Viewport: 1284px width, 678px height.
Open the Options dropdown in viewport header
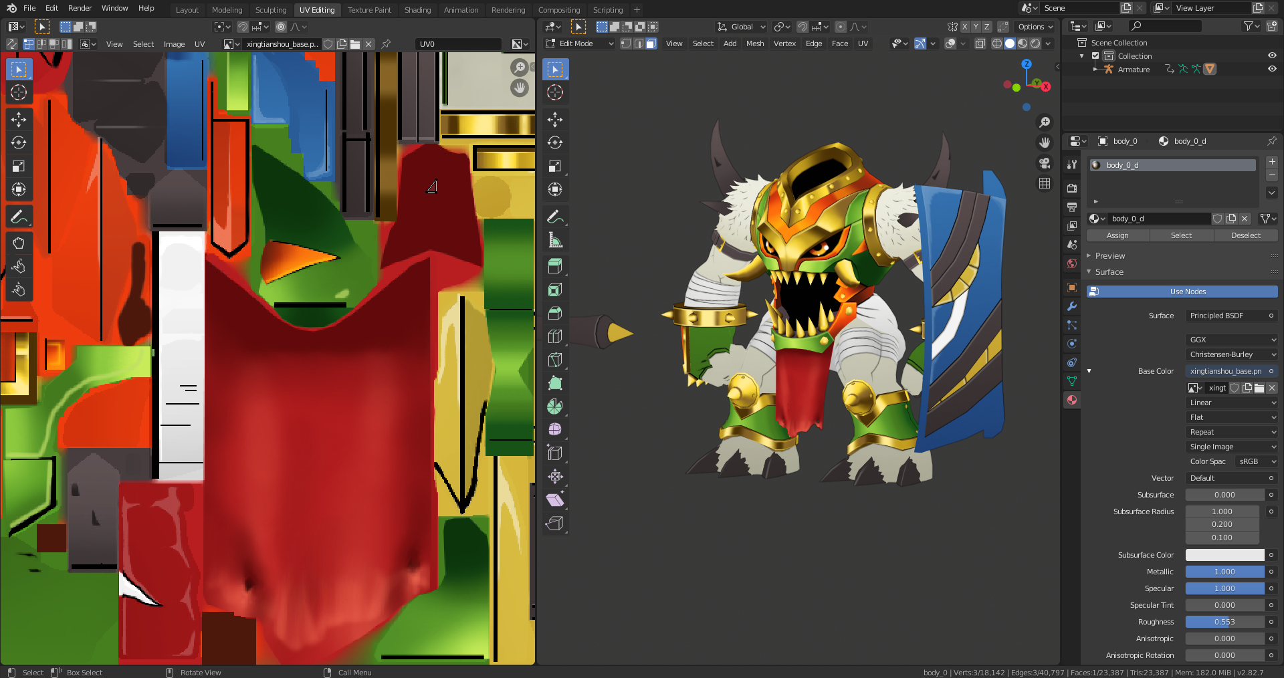(x=1035, y=27)
